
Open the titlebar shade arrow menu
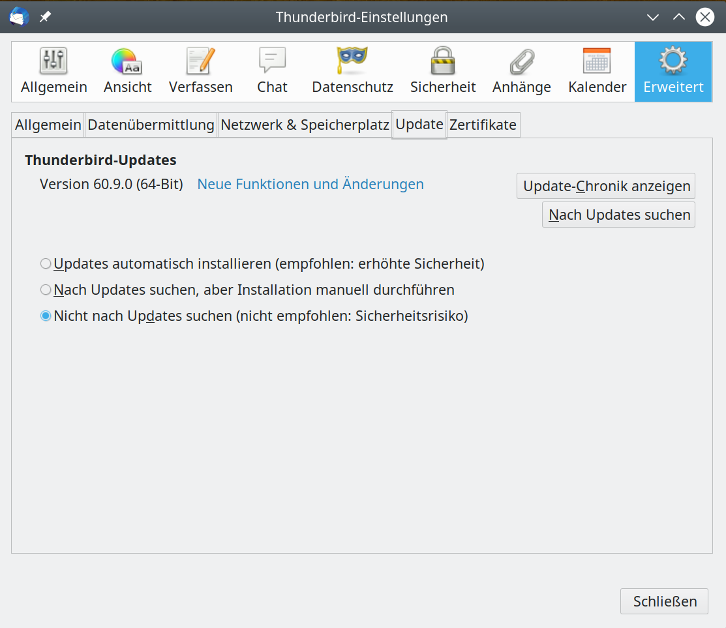coord(653,18)
